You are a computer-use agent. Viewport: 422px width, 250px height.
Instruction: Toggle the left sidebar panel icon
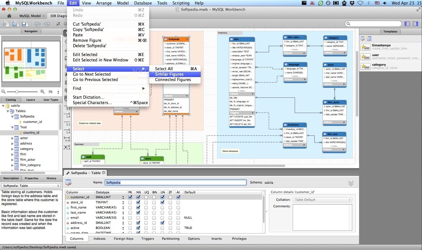pyautogui.click(x=407, y=24)
